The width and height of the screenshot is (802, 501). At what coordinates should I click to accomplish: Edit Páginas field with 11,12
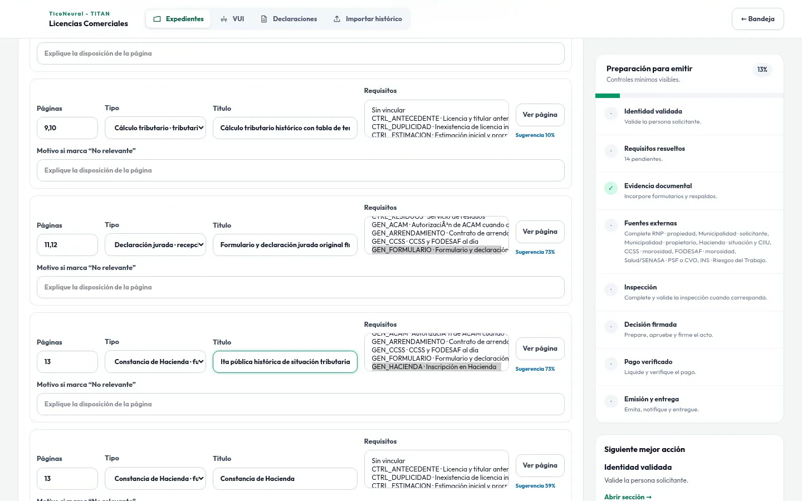coord(67,245)
